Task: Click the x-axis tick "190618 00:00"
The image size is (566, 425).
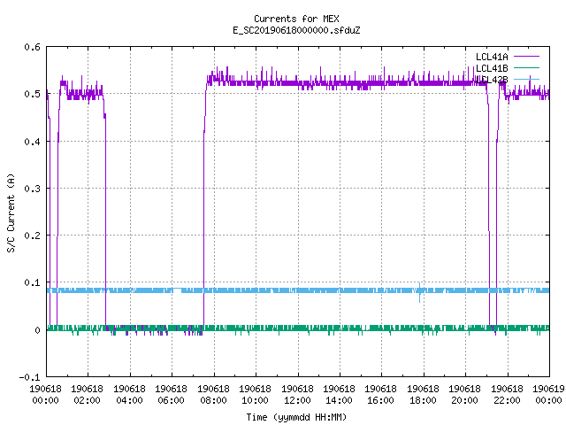Action: [45, 394]
